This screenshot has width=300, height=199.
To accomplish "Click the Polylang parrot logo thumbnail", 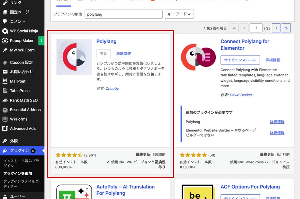I will (74, 57).
